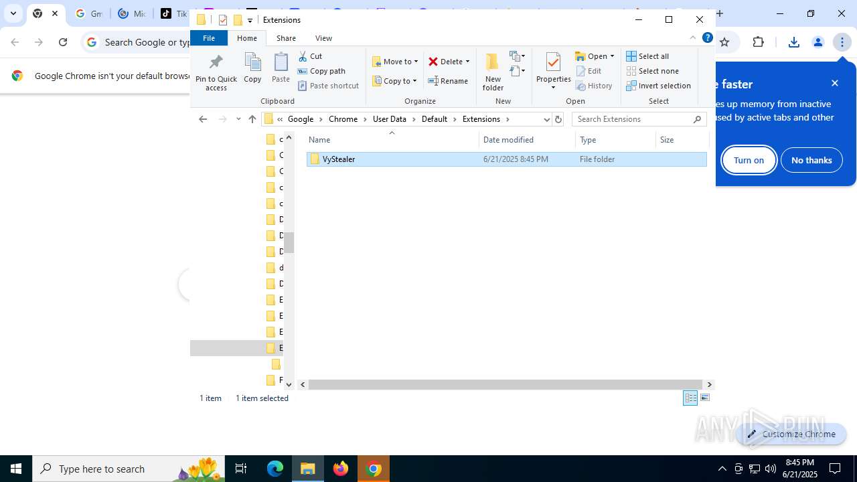Image resolution: width=857 pixels, height=482 pixels.
Task: Sort by the Name column
Action: (x=392, y=140)
